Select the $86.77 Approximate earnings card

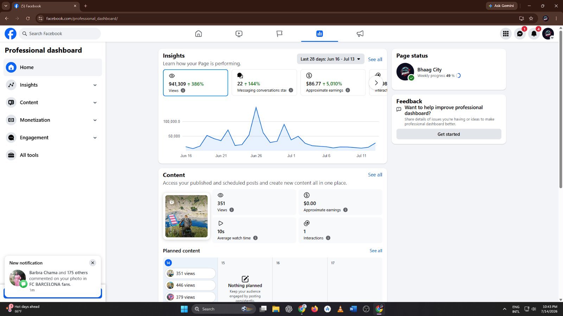tap(333, 83)
